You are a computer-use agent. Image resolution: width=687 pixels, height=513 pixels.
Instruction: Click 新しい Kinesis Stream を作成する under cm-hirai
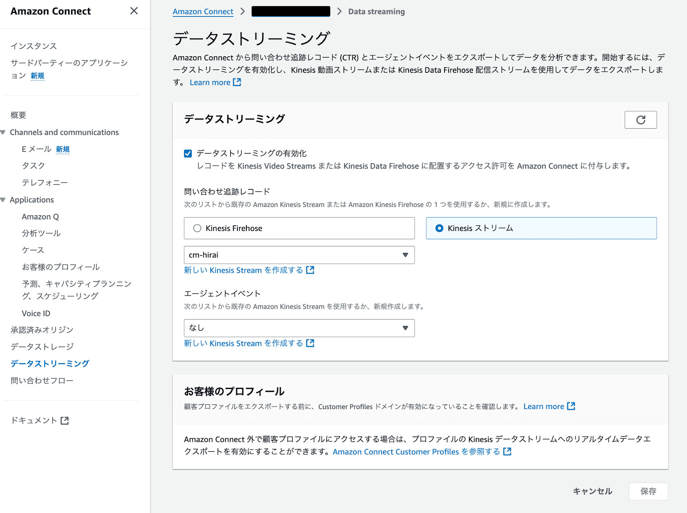[244, 270]
